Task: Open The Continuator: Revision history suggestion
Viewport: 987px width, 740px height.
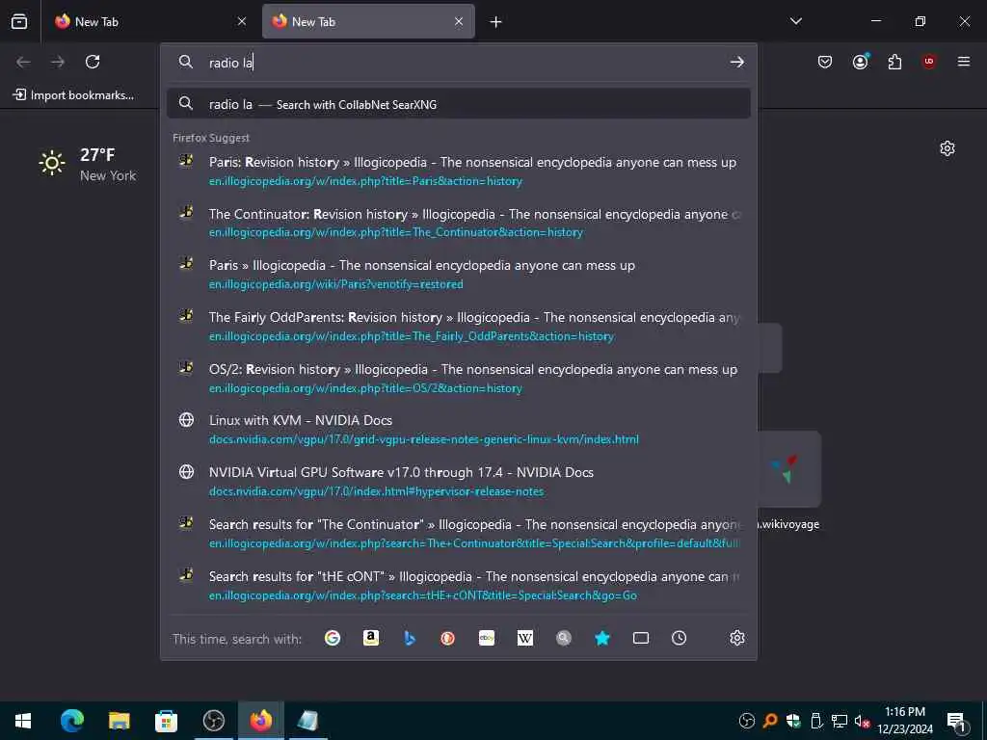Action: click(x=458, y=223)
